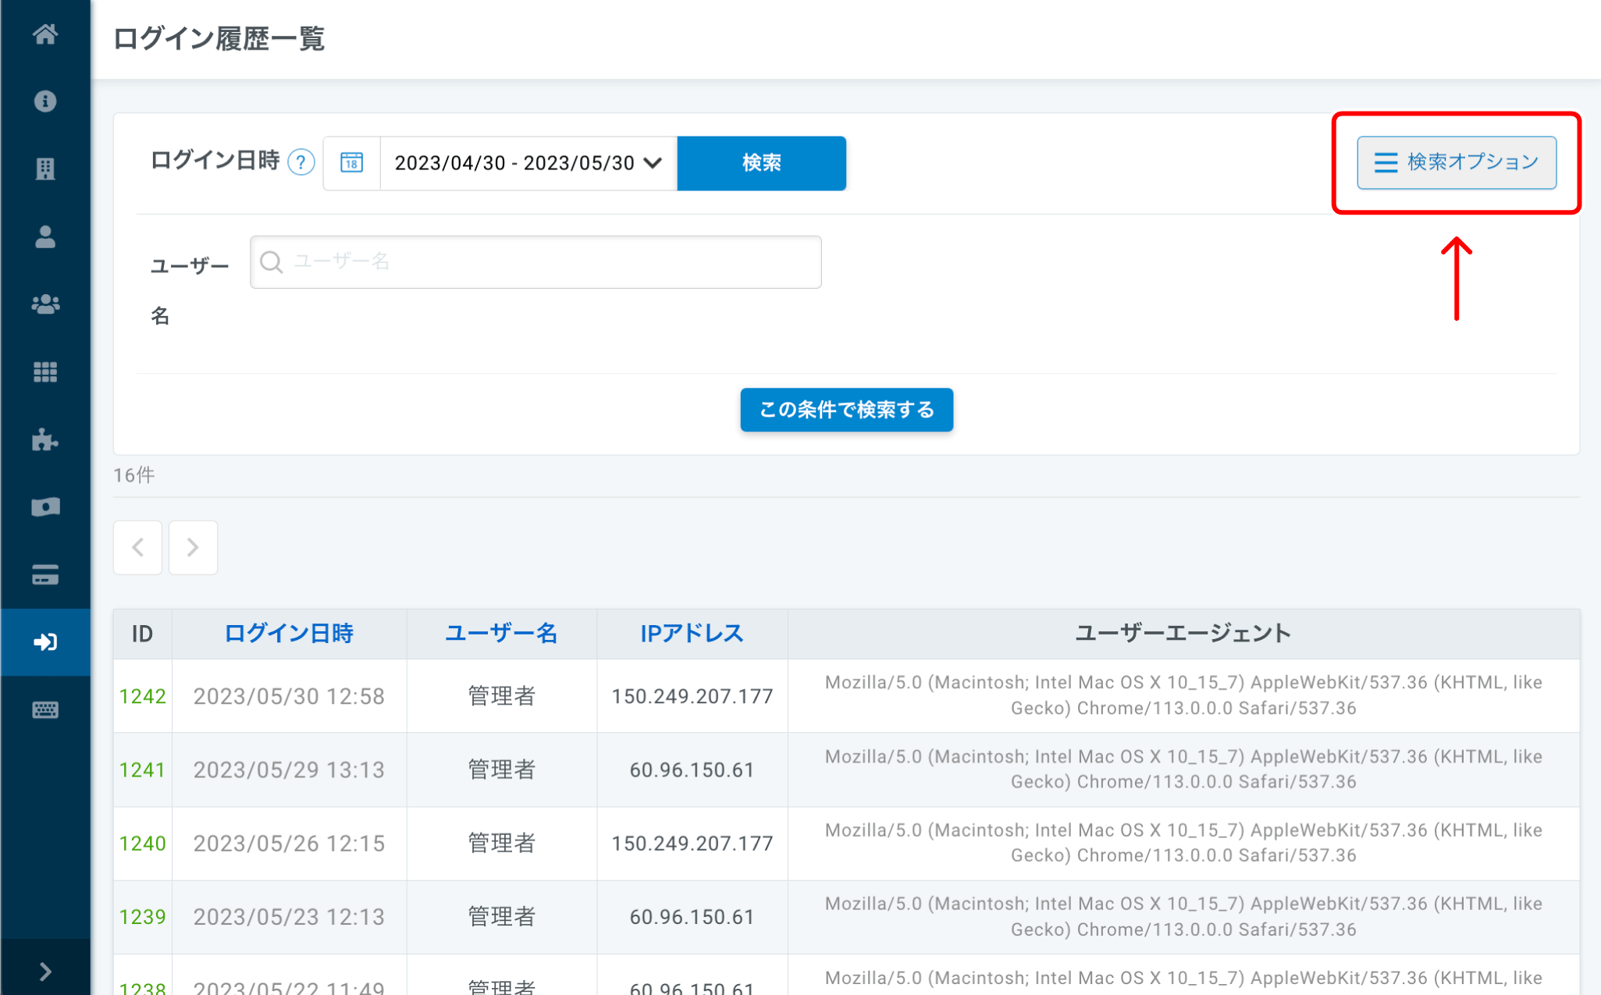The image size is (1601, 995).
Task: Click the credit card sidebar icon
Action: pyautogui.click(x=45, y=575)
